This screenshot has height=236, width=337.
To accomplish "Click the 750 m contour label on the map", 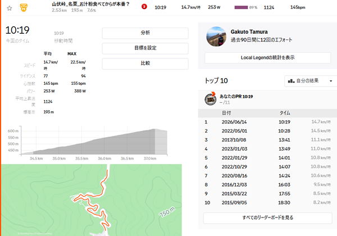I will point(167,212).
